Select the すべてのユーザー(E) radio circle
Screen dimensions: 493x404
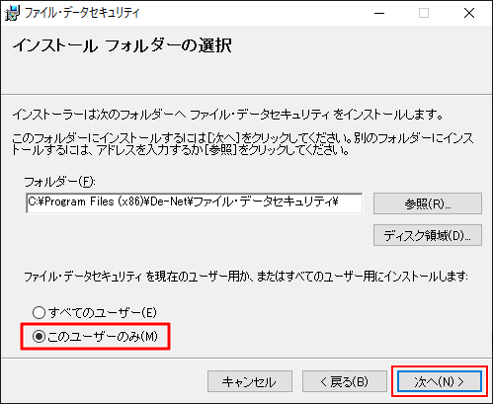(x=39, y=312)
